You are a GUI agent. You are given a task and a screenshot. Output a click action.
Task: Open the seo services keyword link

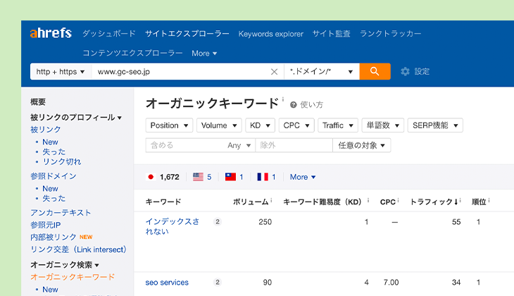click(x=167, y=282)
